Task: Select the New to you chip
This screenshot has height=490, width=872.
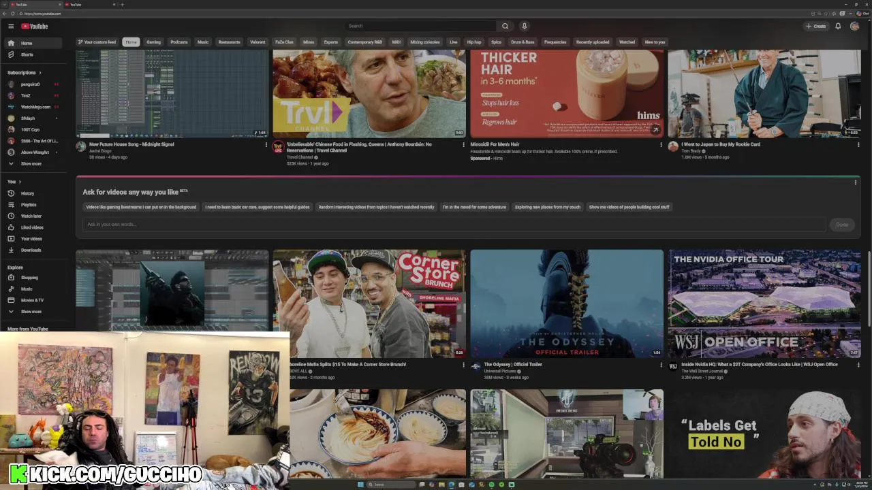Action: coord(655,42)
